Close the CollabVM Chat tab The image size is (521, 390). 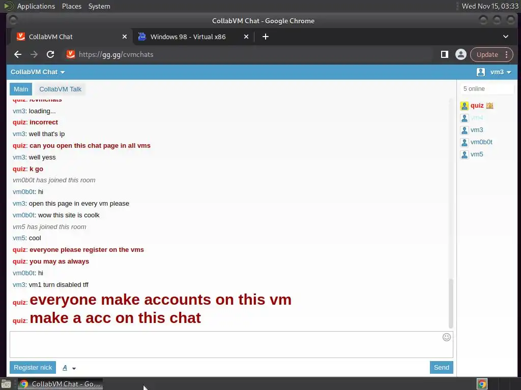tap(125, 37)
